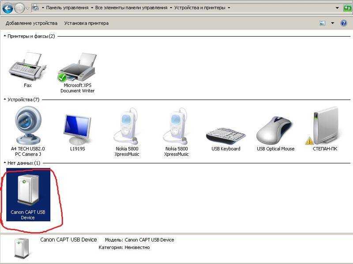353x264 pixels.
Task: Select the second Nokia 5800 XpressMusic device
Action: pos(176,132)
